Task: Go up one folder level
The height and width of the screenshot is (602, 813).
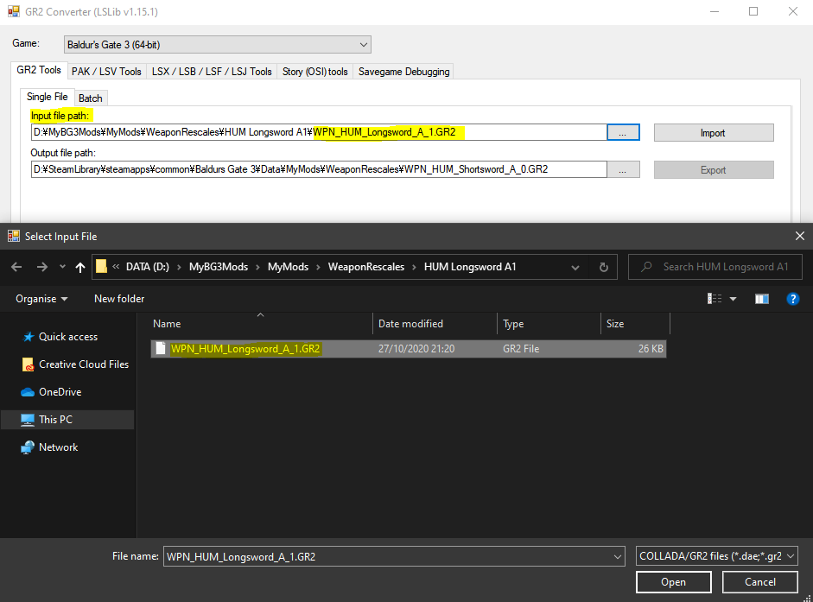Action: click(79, 267)
